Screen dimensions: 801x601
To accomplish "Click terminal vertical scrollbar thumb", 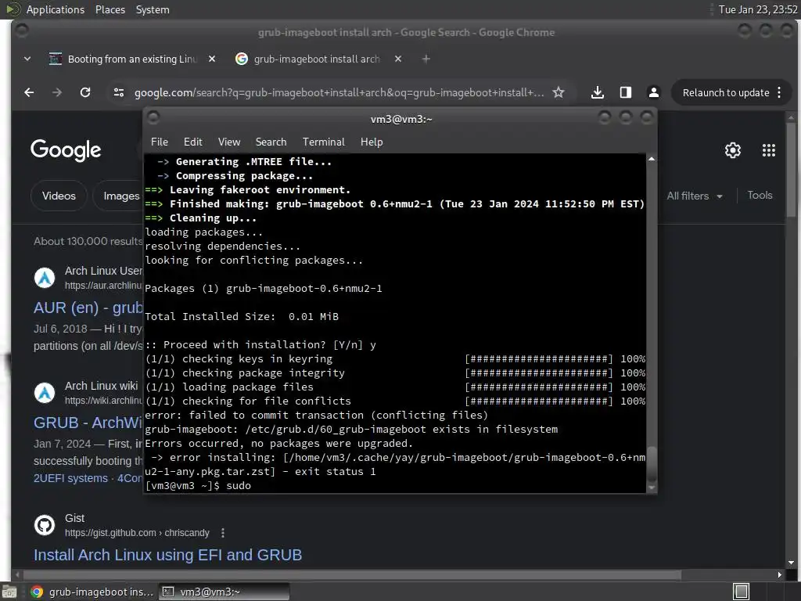I will (x=652, y=464).
